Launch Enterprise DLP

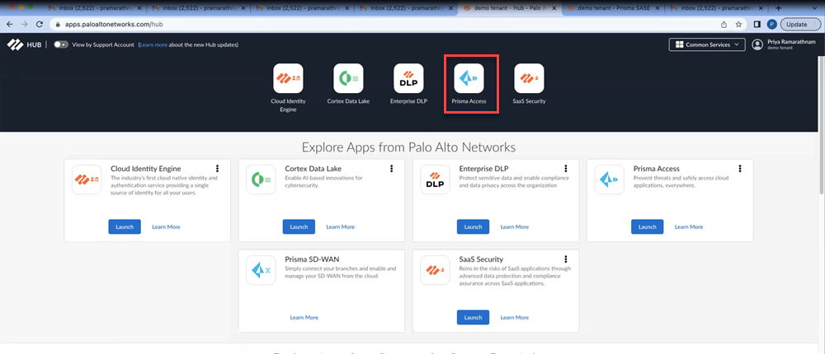coord(473,227)
